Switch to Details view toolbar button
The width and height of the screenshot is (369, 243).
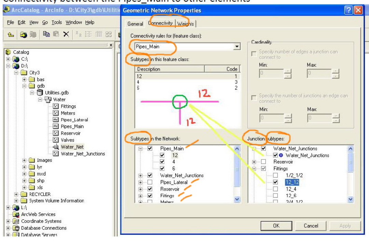tap(99, 34)
